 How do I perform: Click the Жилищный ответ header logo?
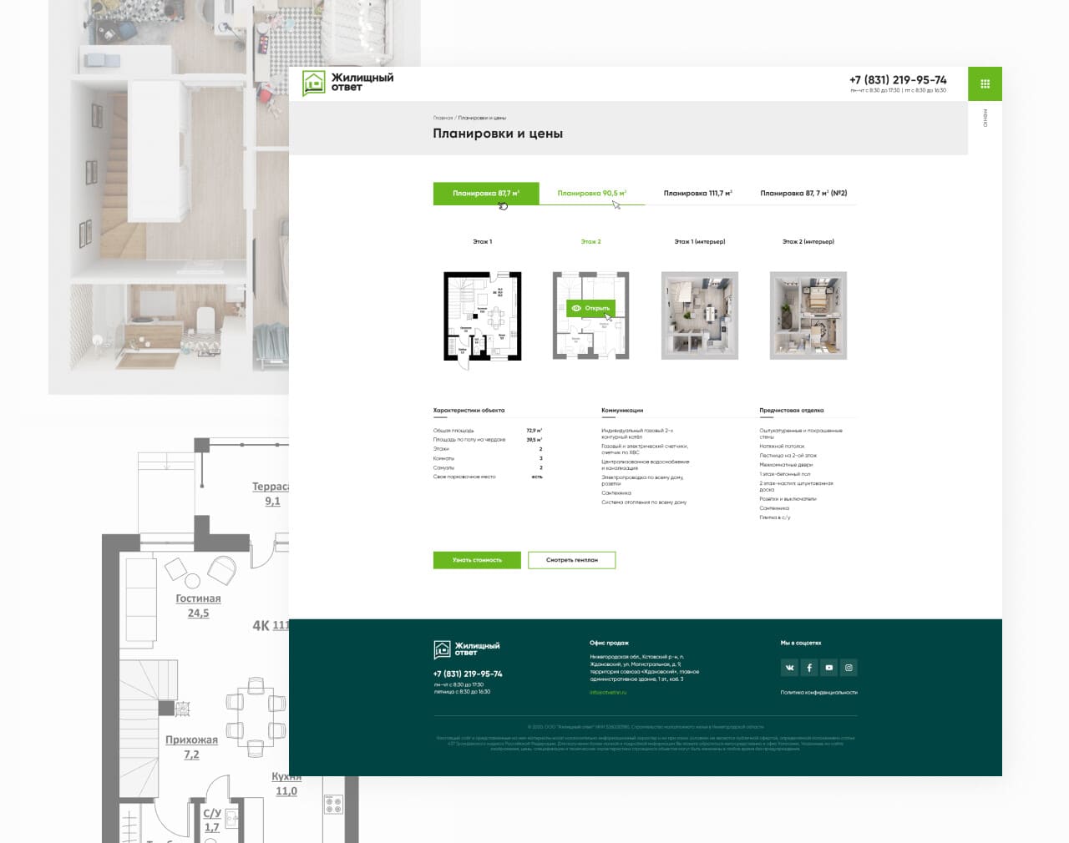tap(347, 83)
